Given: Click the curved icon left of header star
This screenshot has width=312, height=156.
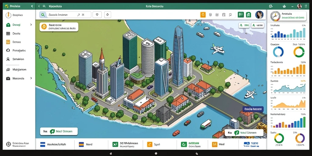Looking at the screenshot, I should tap(271, 6).
